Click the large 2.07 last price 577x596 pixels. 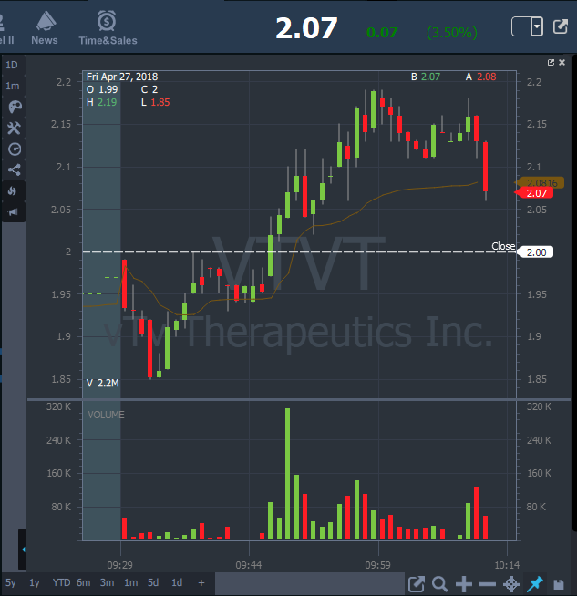[306, 28]
